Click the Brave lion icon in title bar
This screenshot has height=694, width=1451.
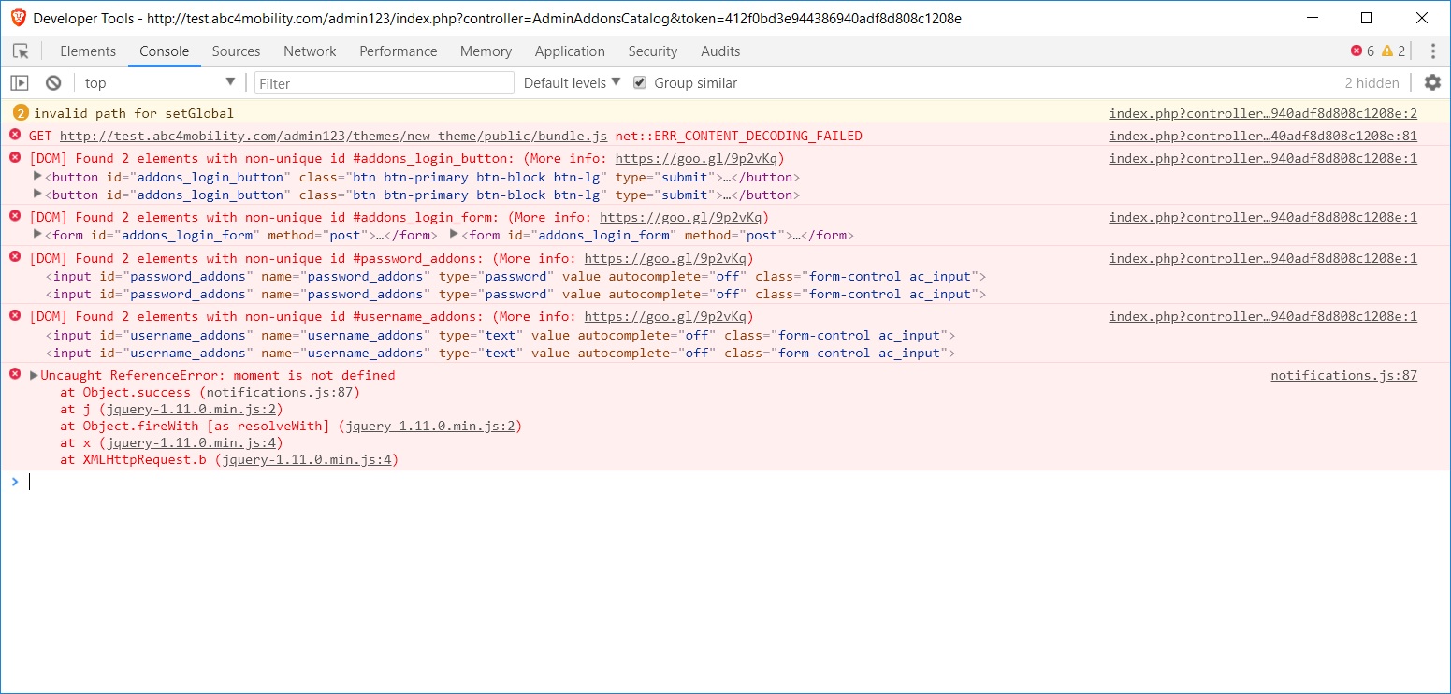pos(19,18)
